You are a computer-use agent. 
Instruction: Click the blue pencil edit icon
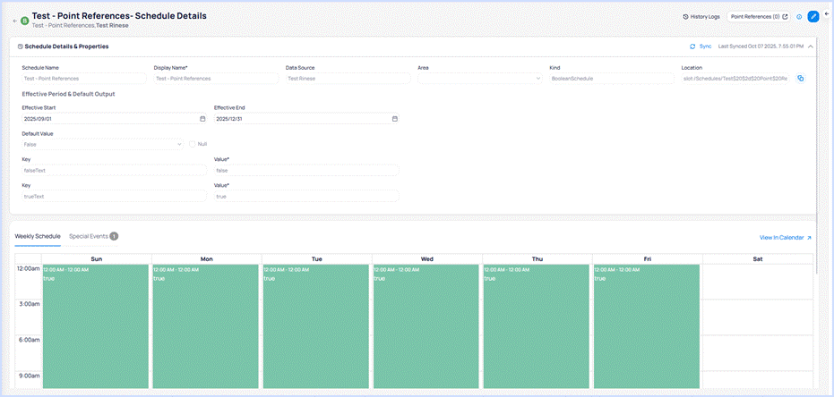click(813, 16)
